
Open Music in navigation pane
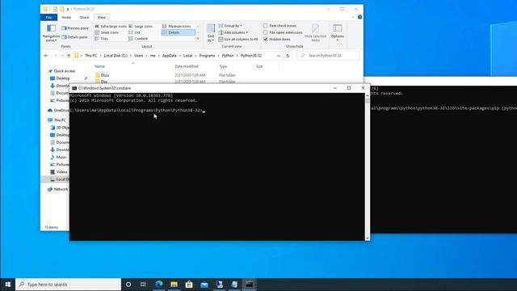(61, 157)
